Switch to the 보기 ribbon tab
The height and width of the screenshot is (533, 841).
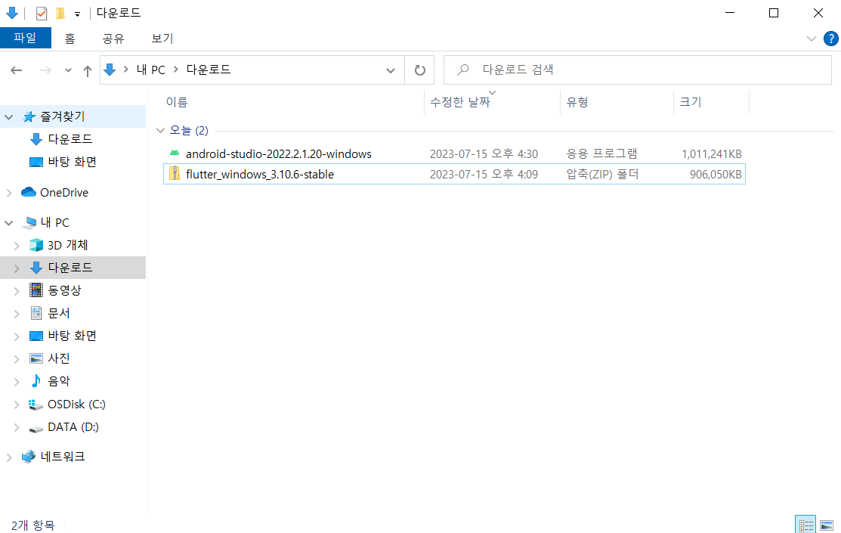pos(162,38)
